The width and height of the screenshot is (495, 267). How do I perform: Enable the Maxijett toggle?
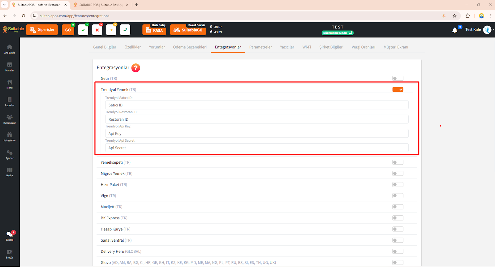(x=398, y=207)
